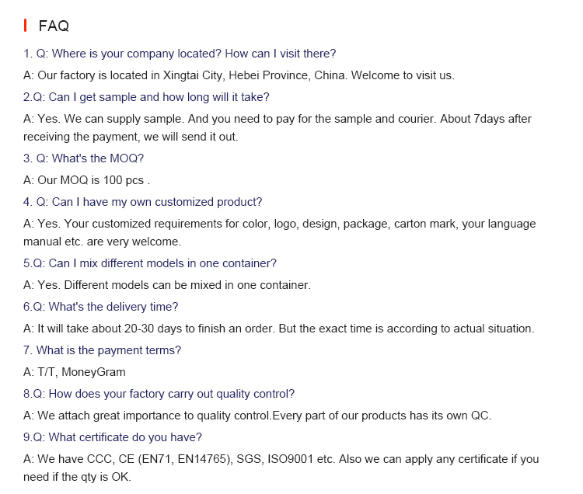Image resolution: width=583 pixels, height=494 pixels.
Task: Click the "T/T, MoneyGram" answer
Action: pos(75,372)
